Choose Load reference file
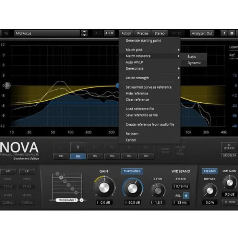The image size is (238, 239). coord(150,109)
